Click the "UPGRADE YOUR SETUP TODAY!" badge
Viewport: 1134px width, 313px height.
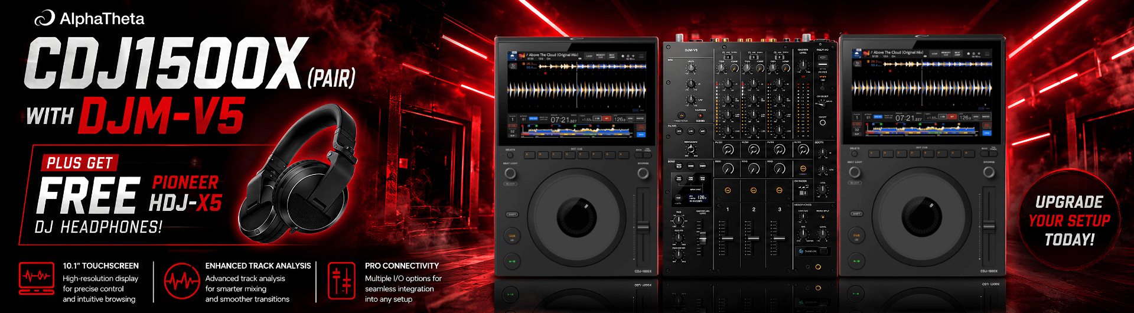(x=1069, y=220)
